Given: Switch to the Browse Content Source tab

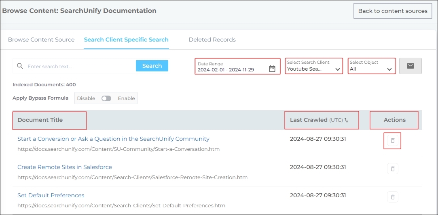Looking at the screenshot, I should 41,40.
